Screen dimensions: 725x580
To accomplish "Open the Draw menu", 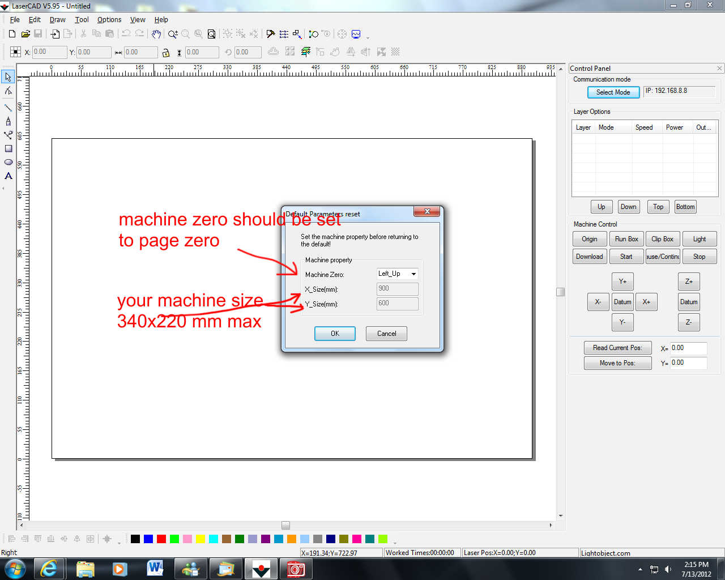I will click(57, 20).
